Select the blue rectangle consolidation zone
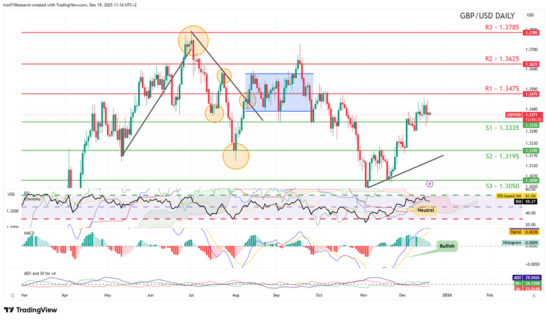 tap(279, 92)
